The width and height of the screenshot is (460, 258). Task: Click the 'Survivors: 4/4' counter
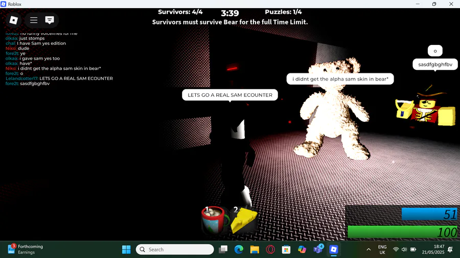(180, 12)
